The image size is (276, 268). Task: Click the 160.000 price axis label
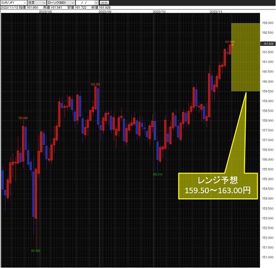click(x=268, y=81)
